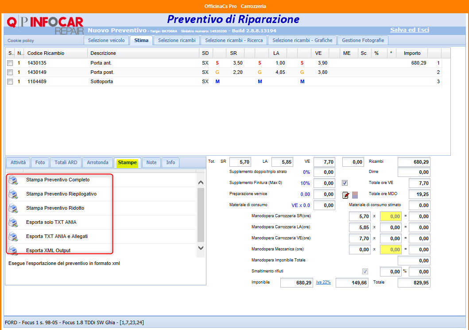Click the Iva 22% link
469x330 pixels.
(x=323, y=282)
